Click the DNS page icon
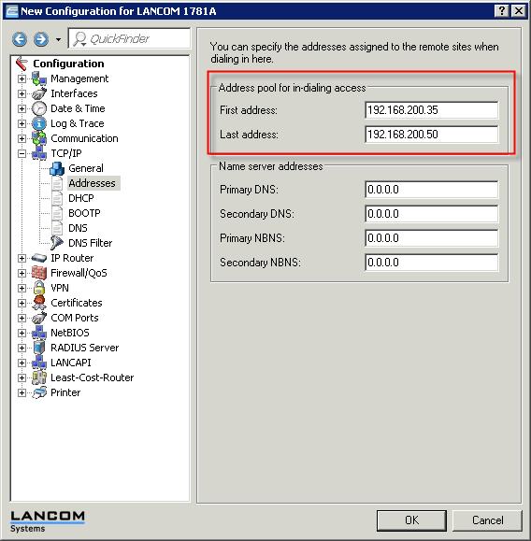 point(57,228)
